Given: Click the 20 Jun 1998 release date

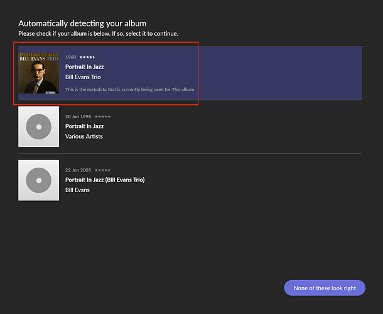Looking at the screenshot, I should pyautogui.click(x=78, y=117).
